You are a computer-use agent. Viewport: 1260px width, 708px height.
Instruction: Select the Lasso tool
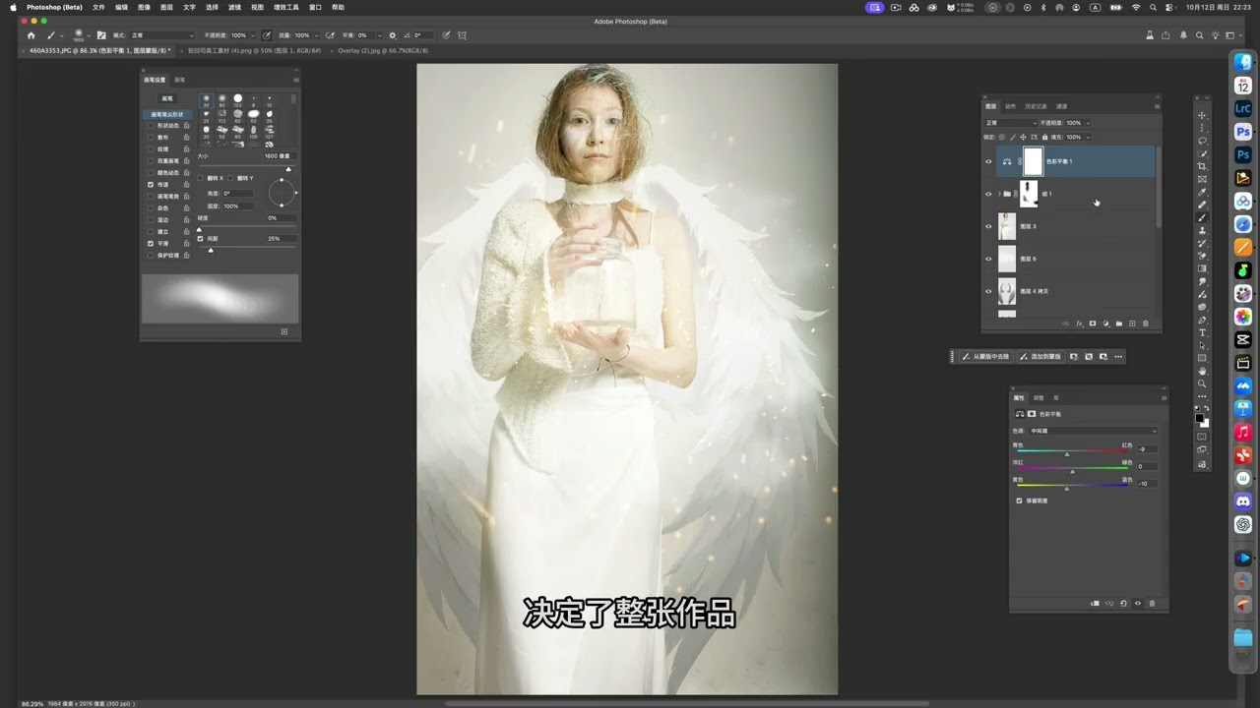click(1202, 141)
